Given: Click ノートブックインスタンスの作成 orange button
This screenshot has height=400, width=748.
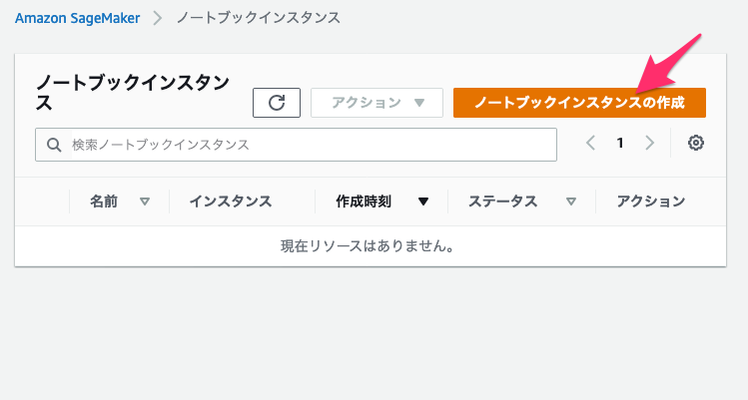Looking at the screenshot, I should pos(579,103).
